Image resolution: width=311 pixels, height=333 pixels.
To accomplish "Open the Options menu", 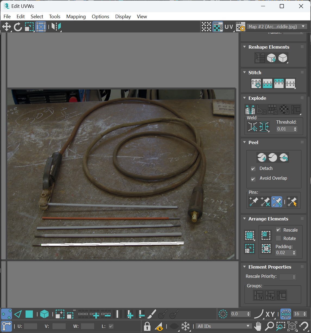I will pyautogui.click(x=100, y=17).
